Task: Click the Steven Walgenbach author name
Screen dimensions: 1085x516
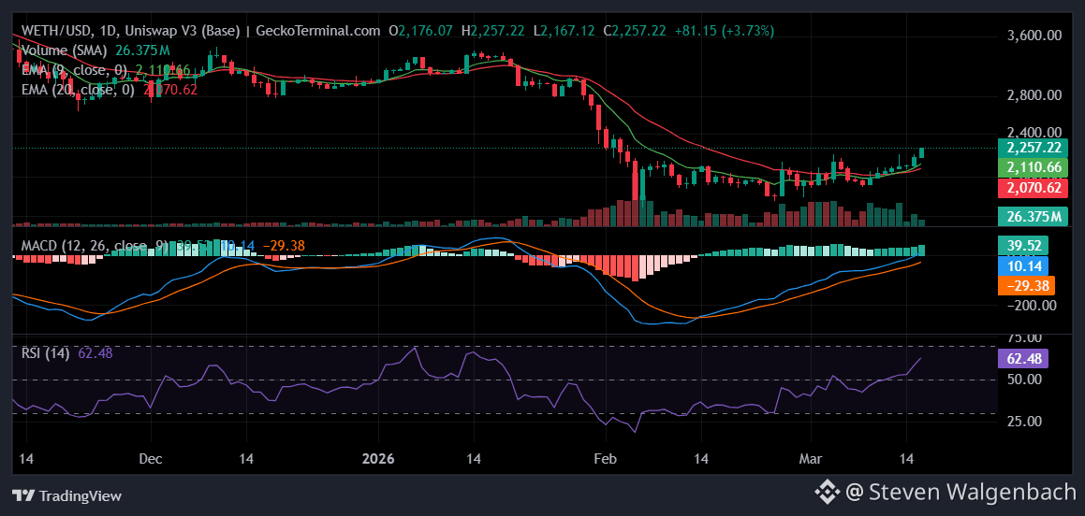Action: (x=973, y=492)
